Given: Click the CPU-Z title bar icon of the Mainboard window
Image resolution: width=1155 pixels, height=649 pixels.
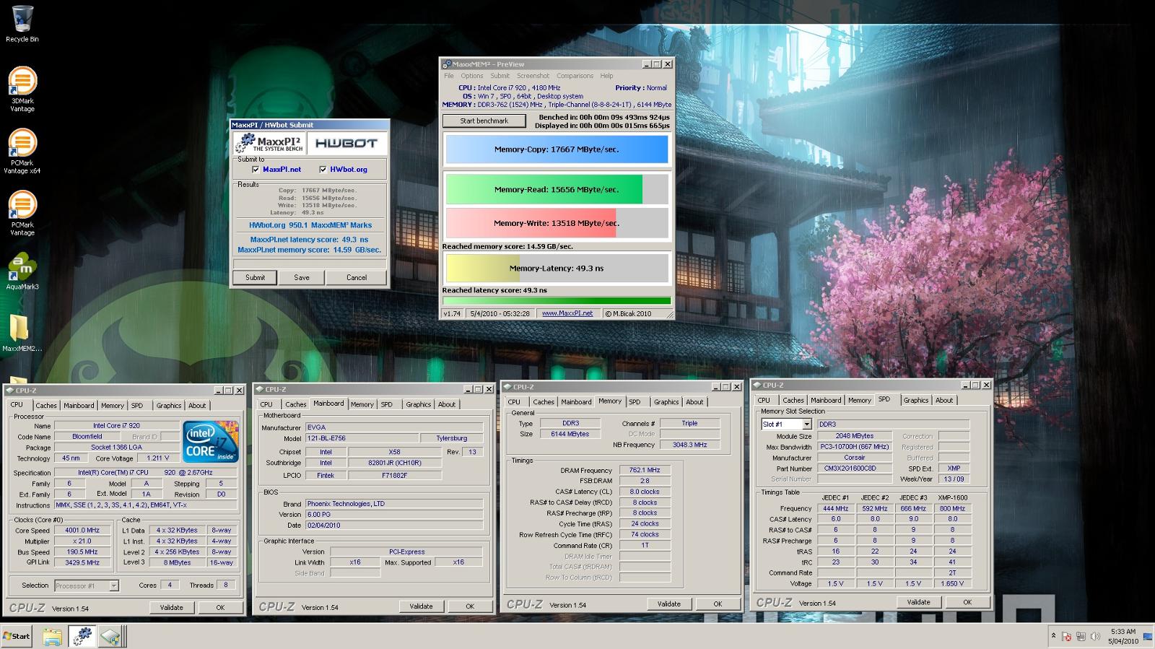Looking at the screenshot, I should pyautogui.click(x=259, y=389).
